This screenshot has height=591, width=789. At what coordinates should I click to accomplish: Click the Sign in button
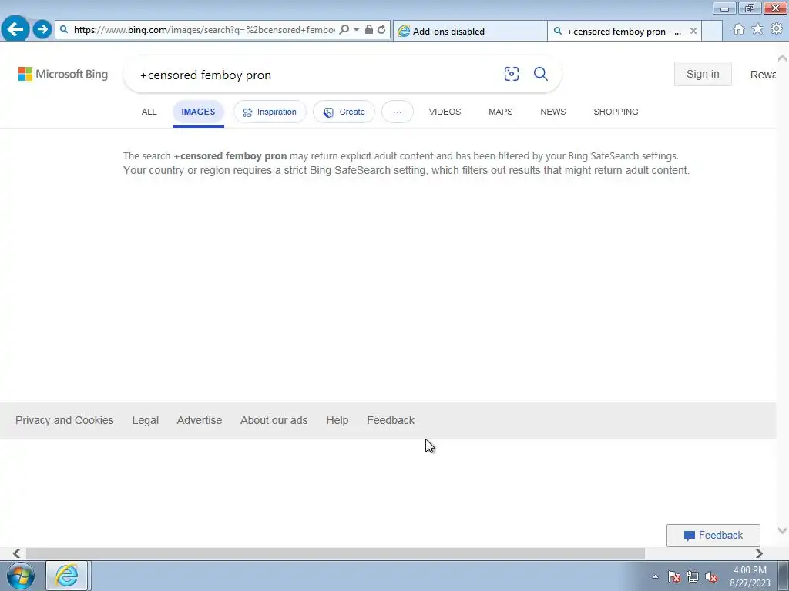(703, 74)
